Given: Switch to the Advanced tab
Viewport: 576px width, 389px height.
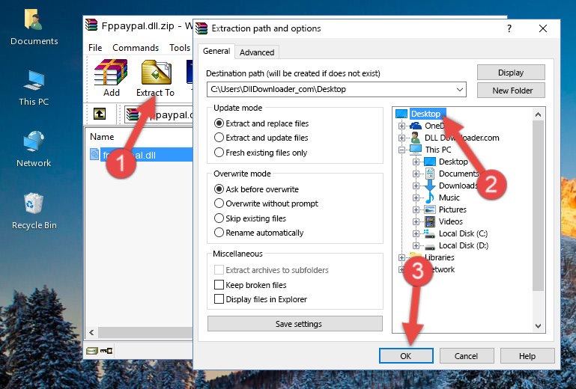Looking at the screenshot, I should pos(257,52).
